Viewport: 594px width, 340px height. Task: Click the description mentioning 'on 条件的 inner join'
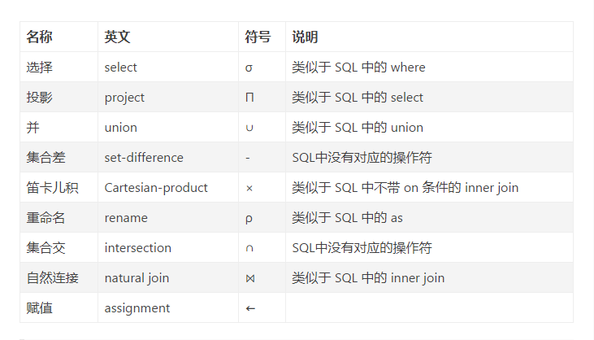(405, 188)
